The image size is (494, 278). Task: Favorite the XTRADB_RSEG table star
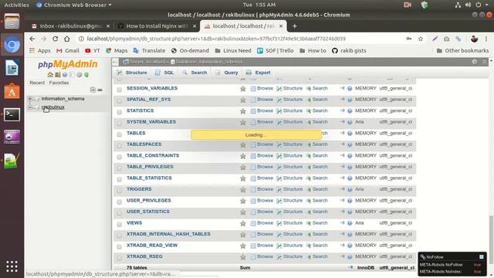coord(243,257)
